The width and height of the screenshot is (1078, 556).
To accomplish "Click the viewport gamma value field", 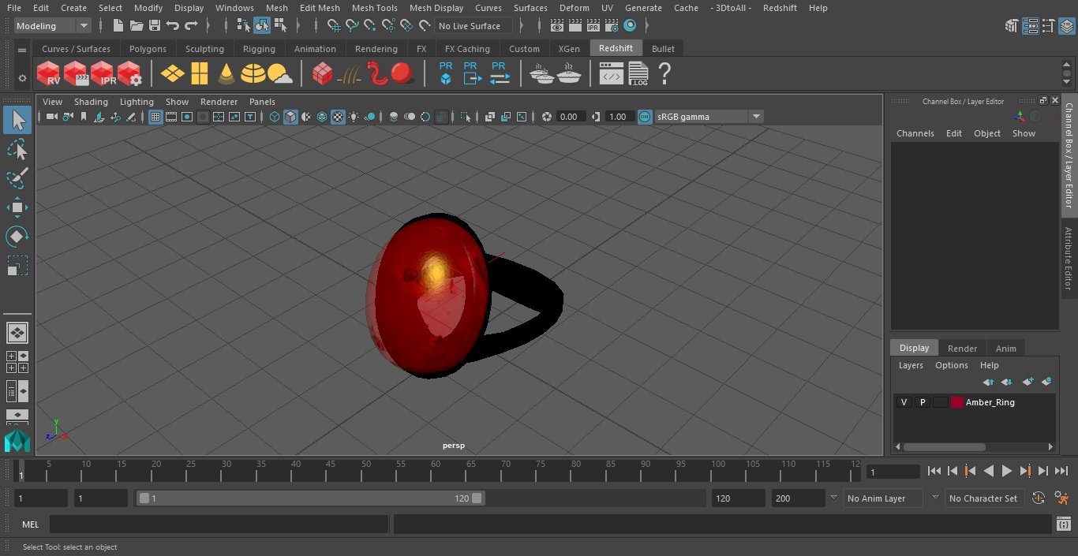I will (618, 117).
